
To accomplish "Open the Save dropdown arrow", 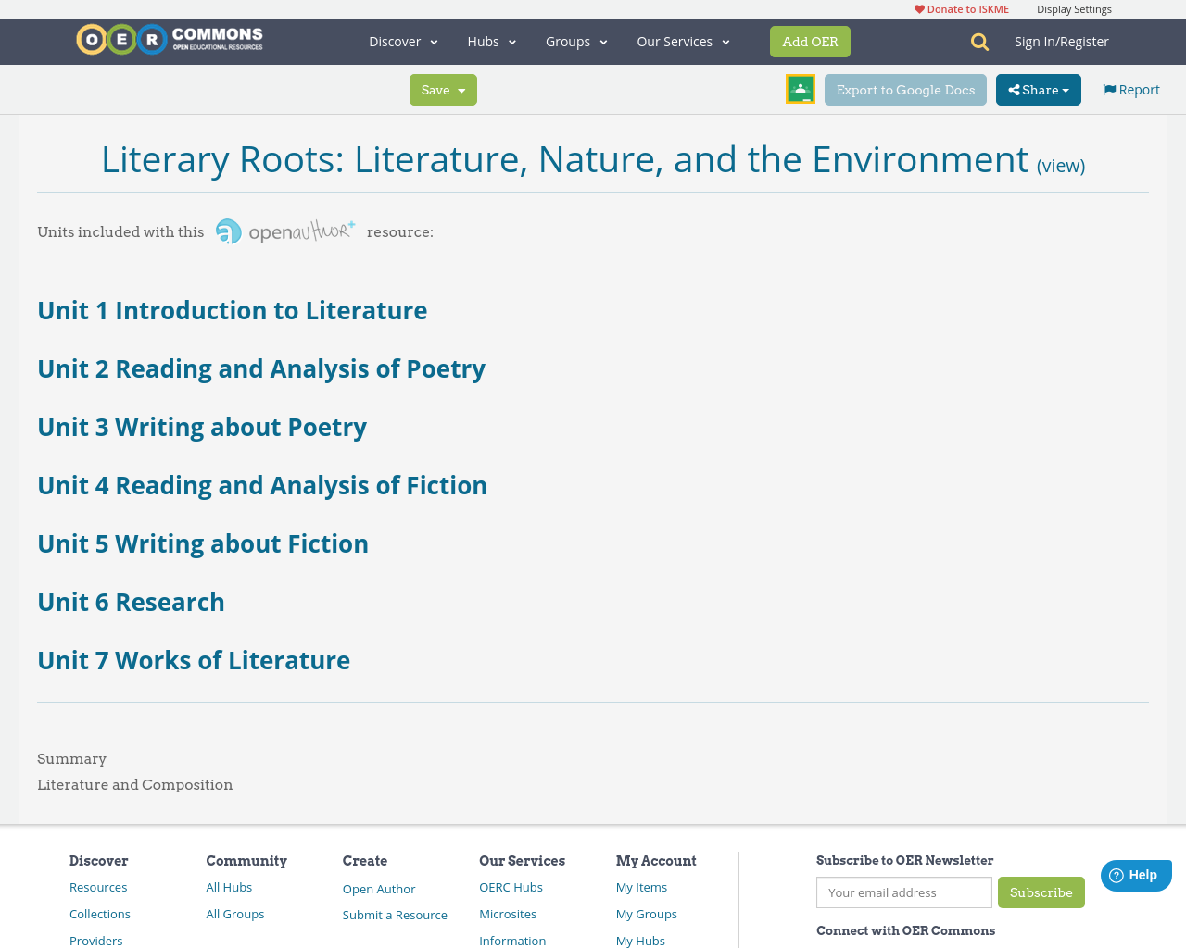I will (x=460, y=89).
